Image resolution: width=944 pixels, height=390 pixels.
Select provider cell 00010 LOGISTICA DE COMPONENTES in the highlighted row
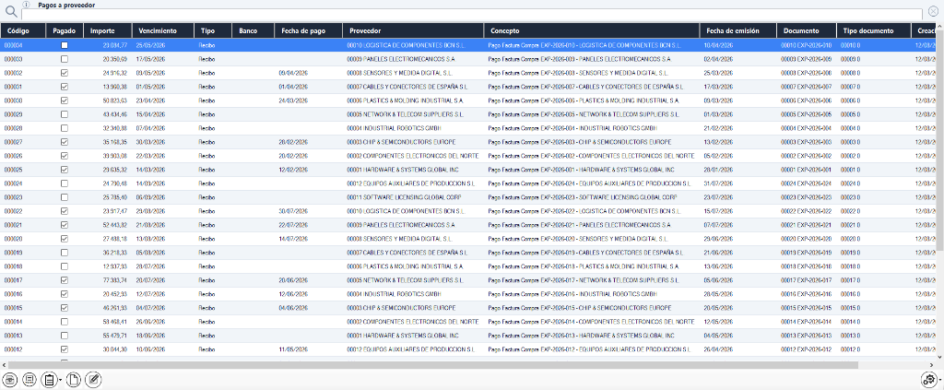pos(405,45)
